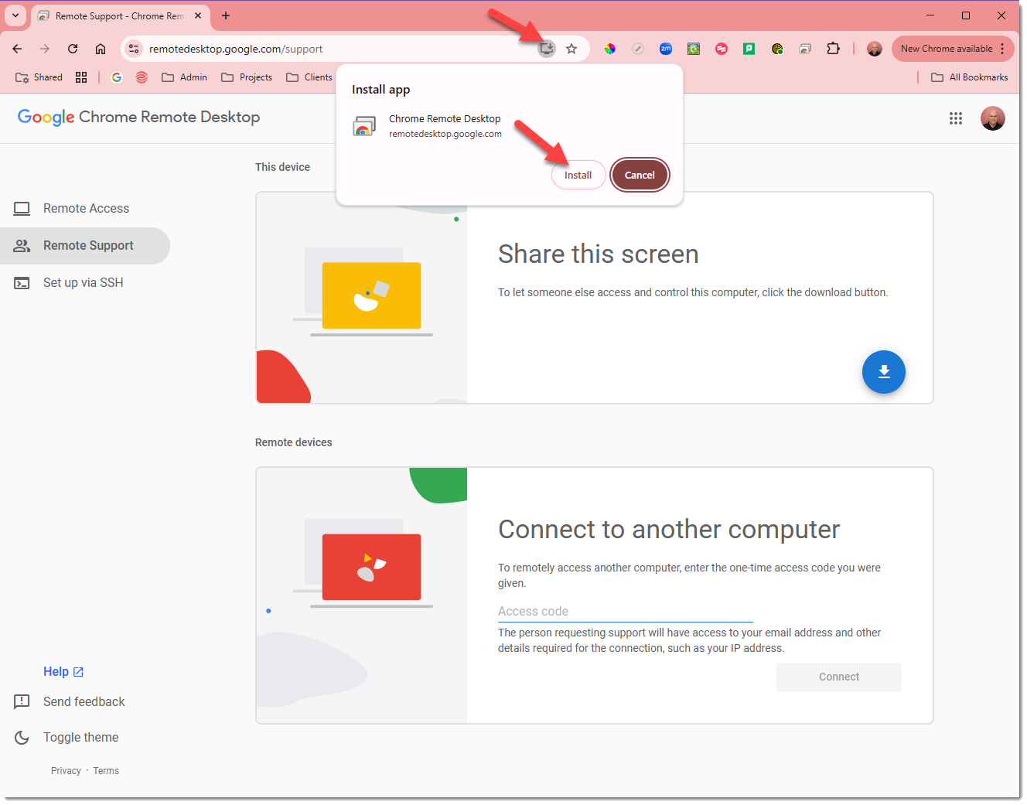Click the green P extension icon
Image resolution: width=1027 pixels, height=805 pixels.
click(749, 49)
